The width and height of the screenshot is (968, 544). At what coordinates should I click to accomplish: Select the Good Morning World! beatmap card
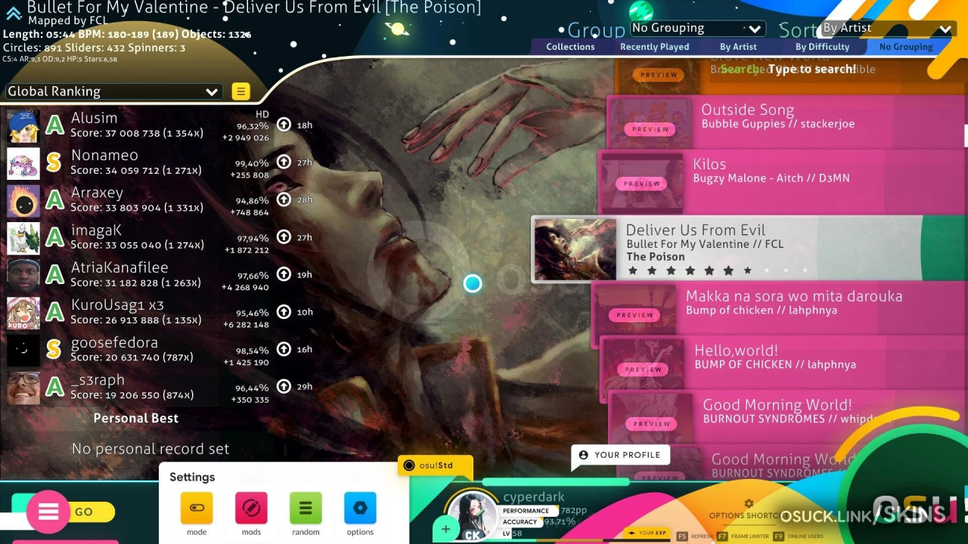point(788,416)
